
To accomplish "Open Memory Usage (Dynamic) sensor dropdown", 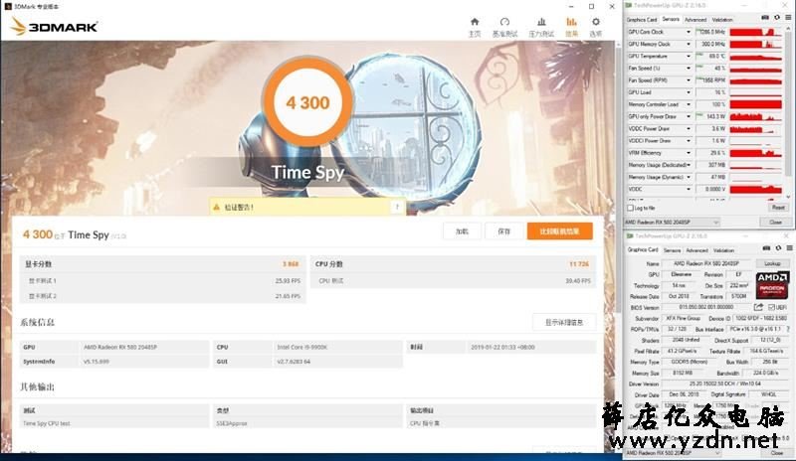I will pyautogui.click(x=689, y=177).
